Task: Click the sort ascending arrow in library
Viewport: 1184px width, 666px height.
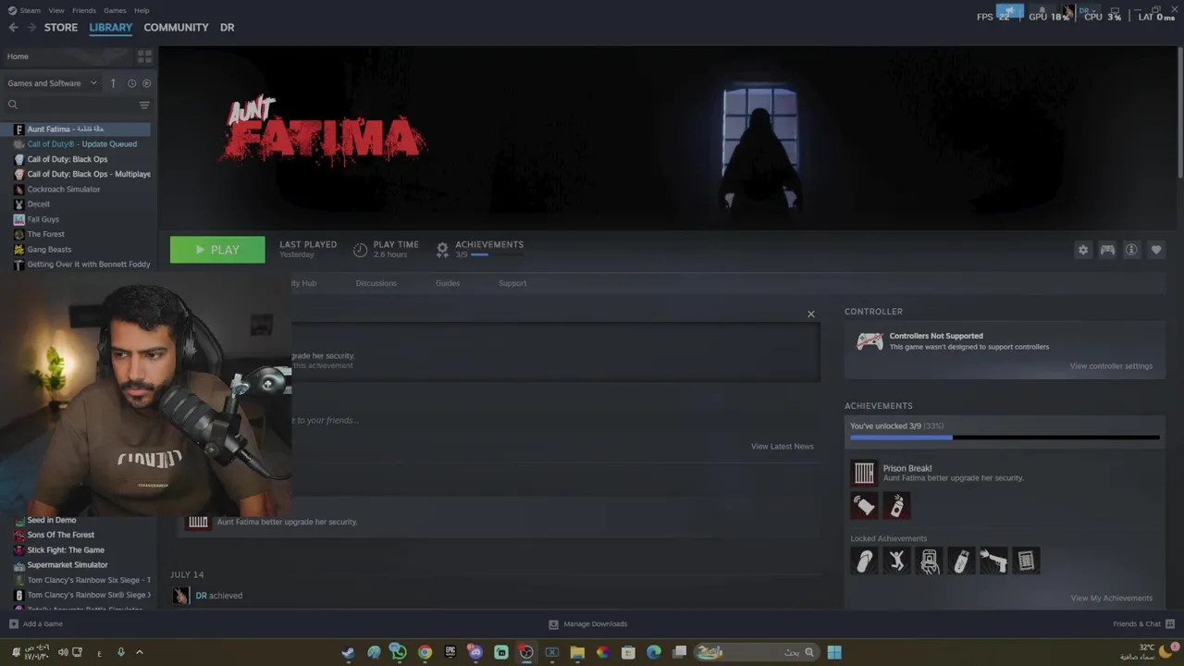Action: [x=113, y=83]
